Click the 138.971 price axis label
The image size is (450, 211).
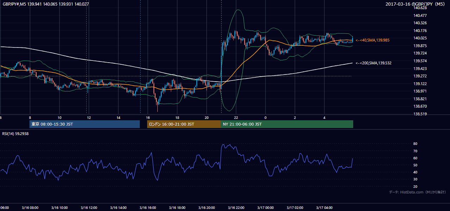(420, 91)
